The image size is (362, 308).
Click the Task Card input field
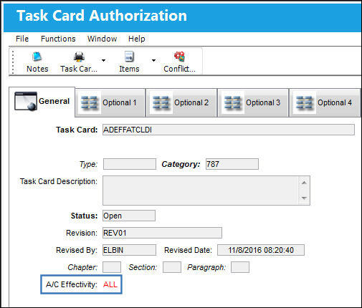click(x=229, y=130)
